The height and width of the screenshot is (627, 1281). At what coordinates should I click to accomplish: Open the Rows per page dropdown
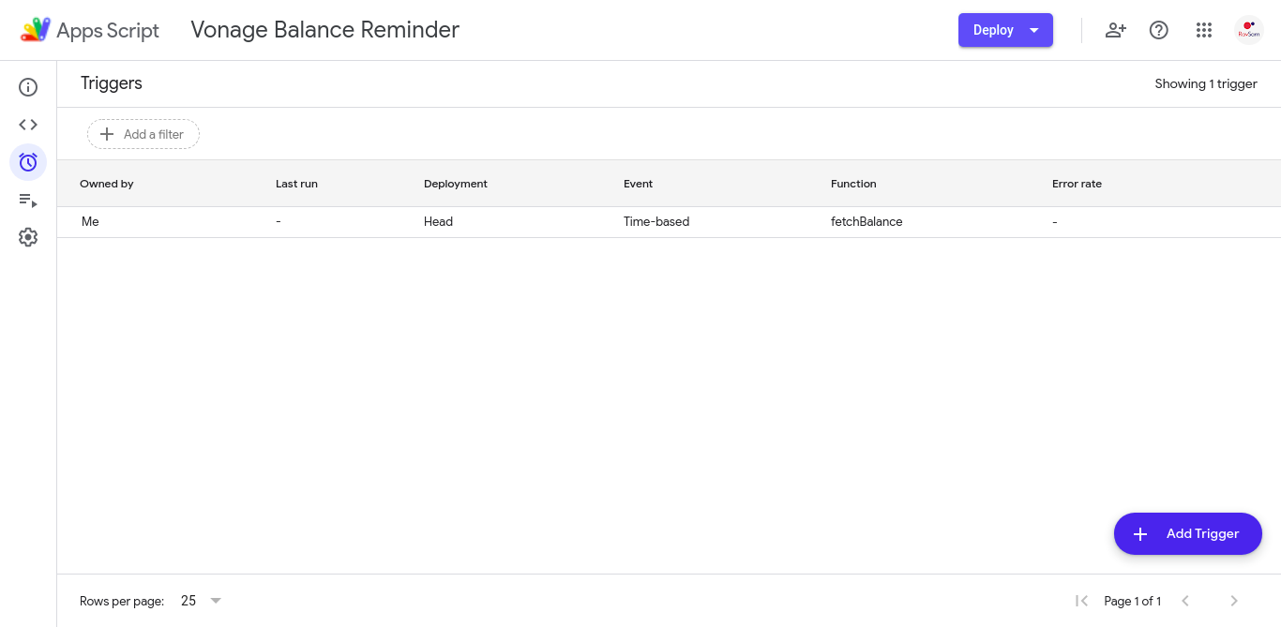pos(201,601)
